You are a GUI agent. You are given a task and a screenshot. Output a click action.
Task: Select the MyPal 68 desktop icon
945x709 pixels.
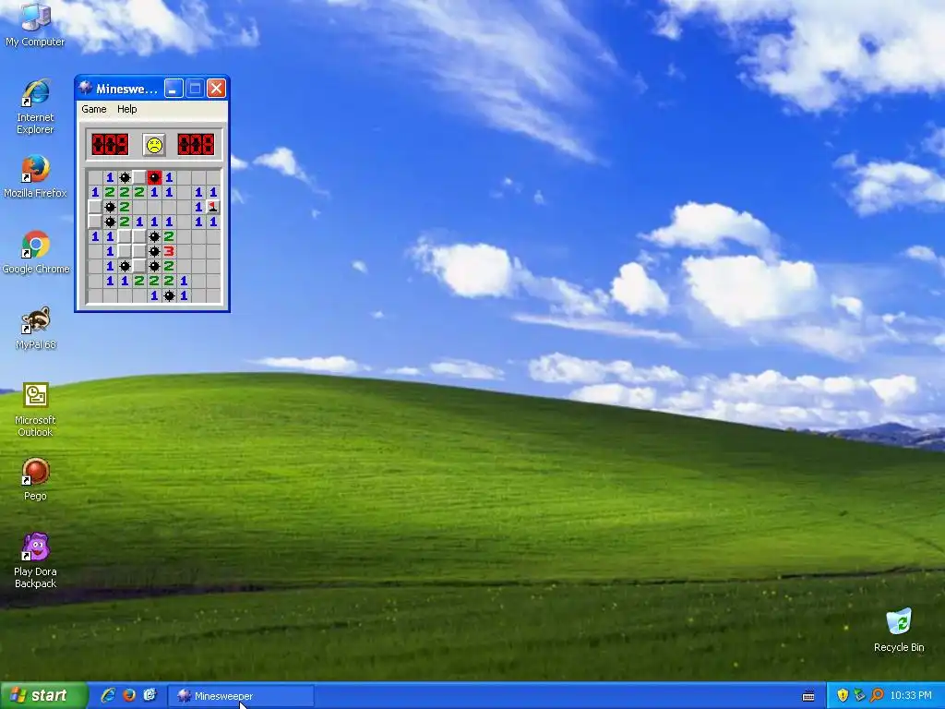click(x=36, y=329)
